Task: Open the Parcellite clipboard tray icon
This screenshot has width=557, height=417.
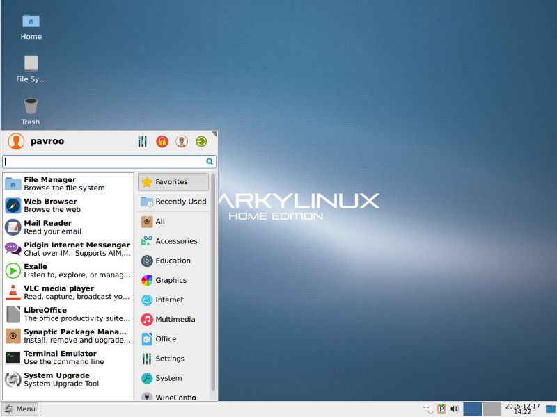Action: pos(442,409)
